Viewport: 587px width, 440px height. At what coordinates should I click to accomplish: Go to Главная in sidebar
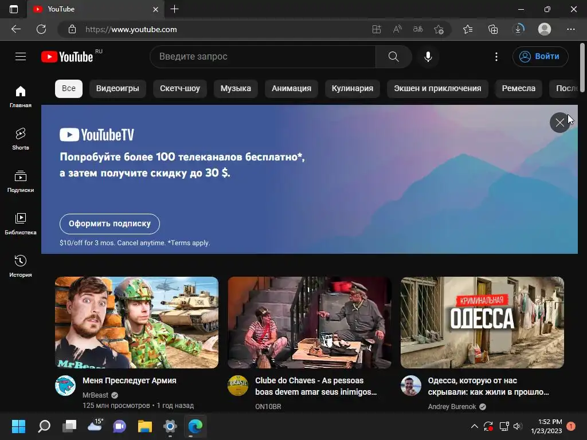[21, 96]
